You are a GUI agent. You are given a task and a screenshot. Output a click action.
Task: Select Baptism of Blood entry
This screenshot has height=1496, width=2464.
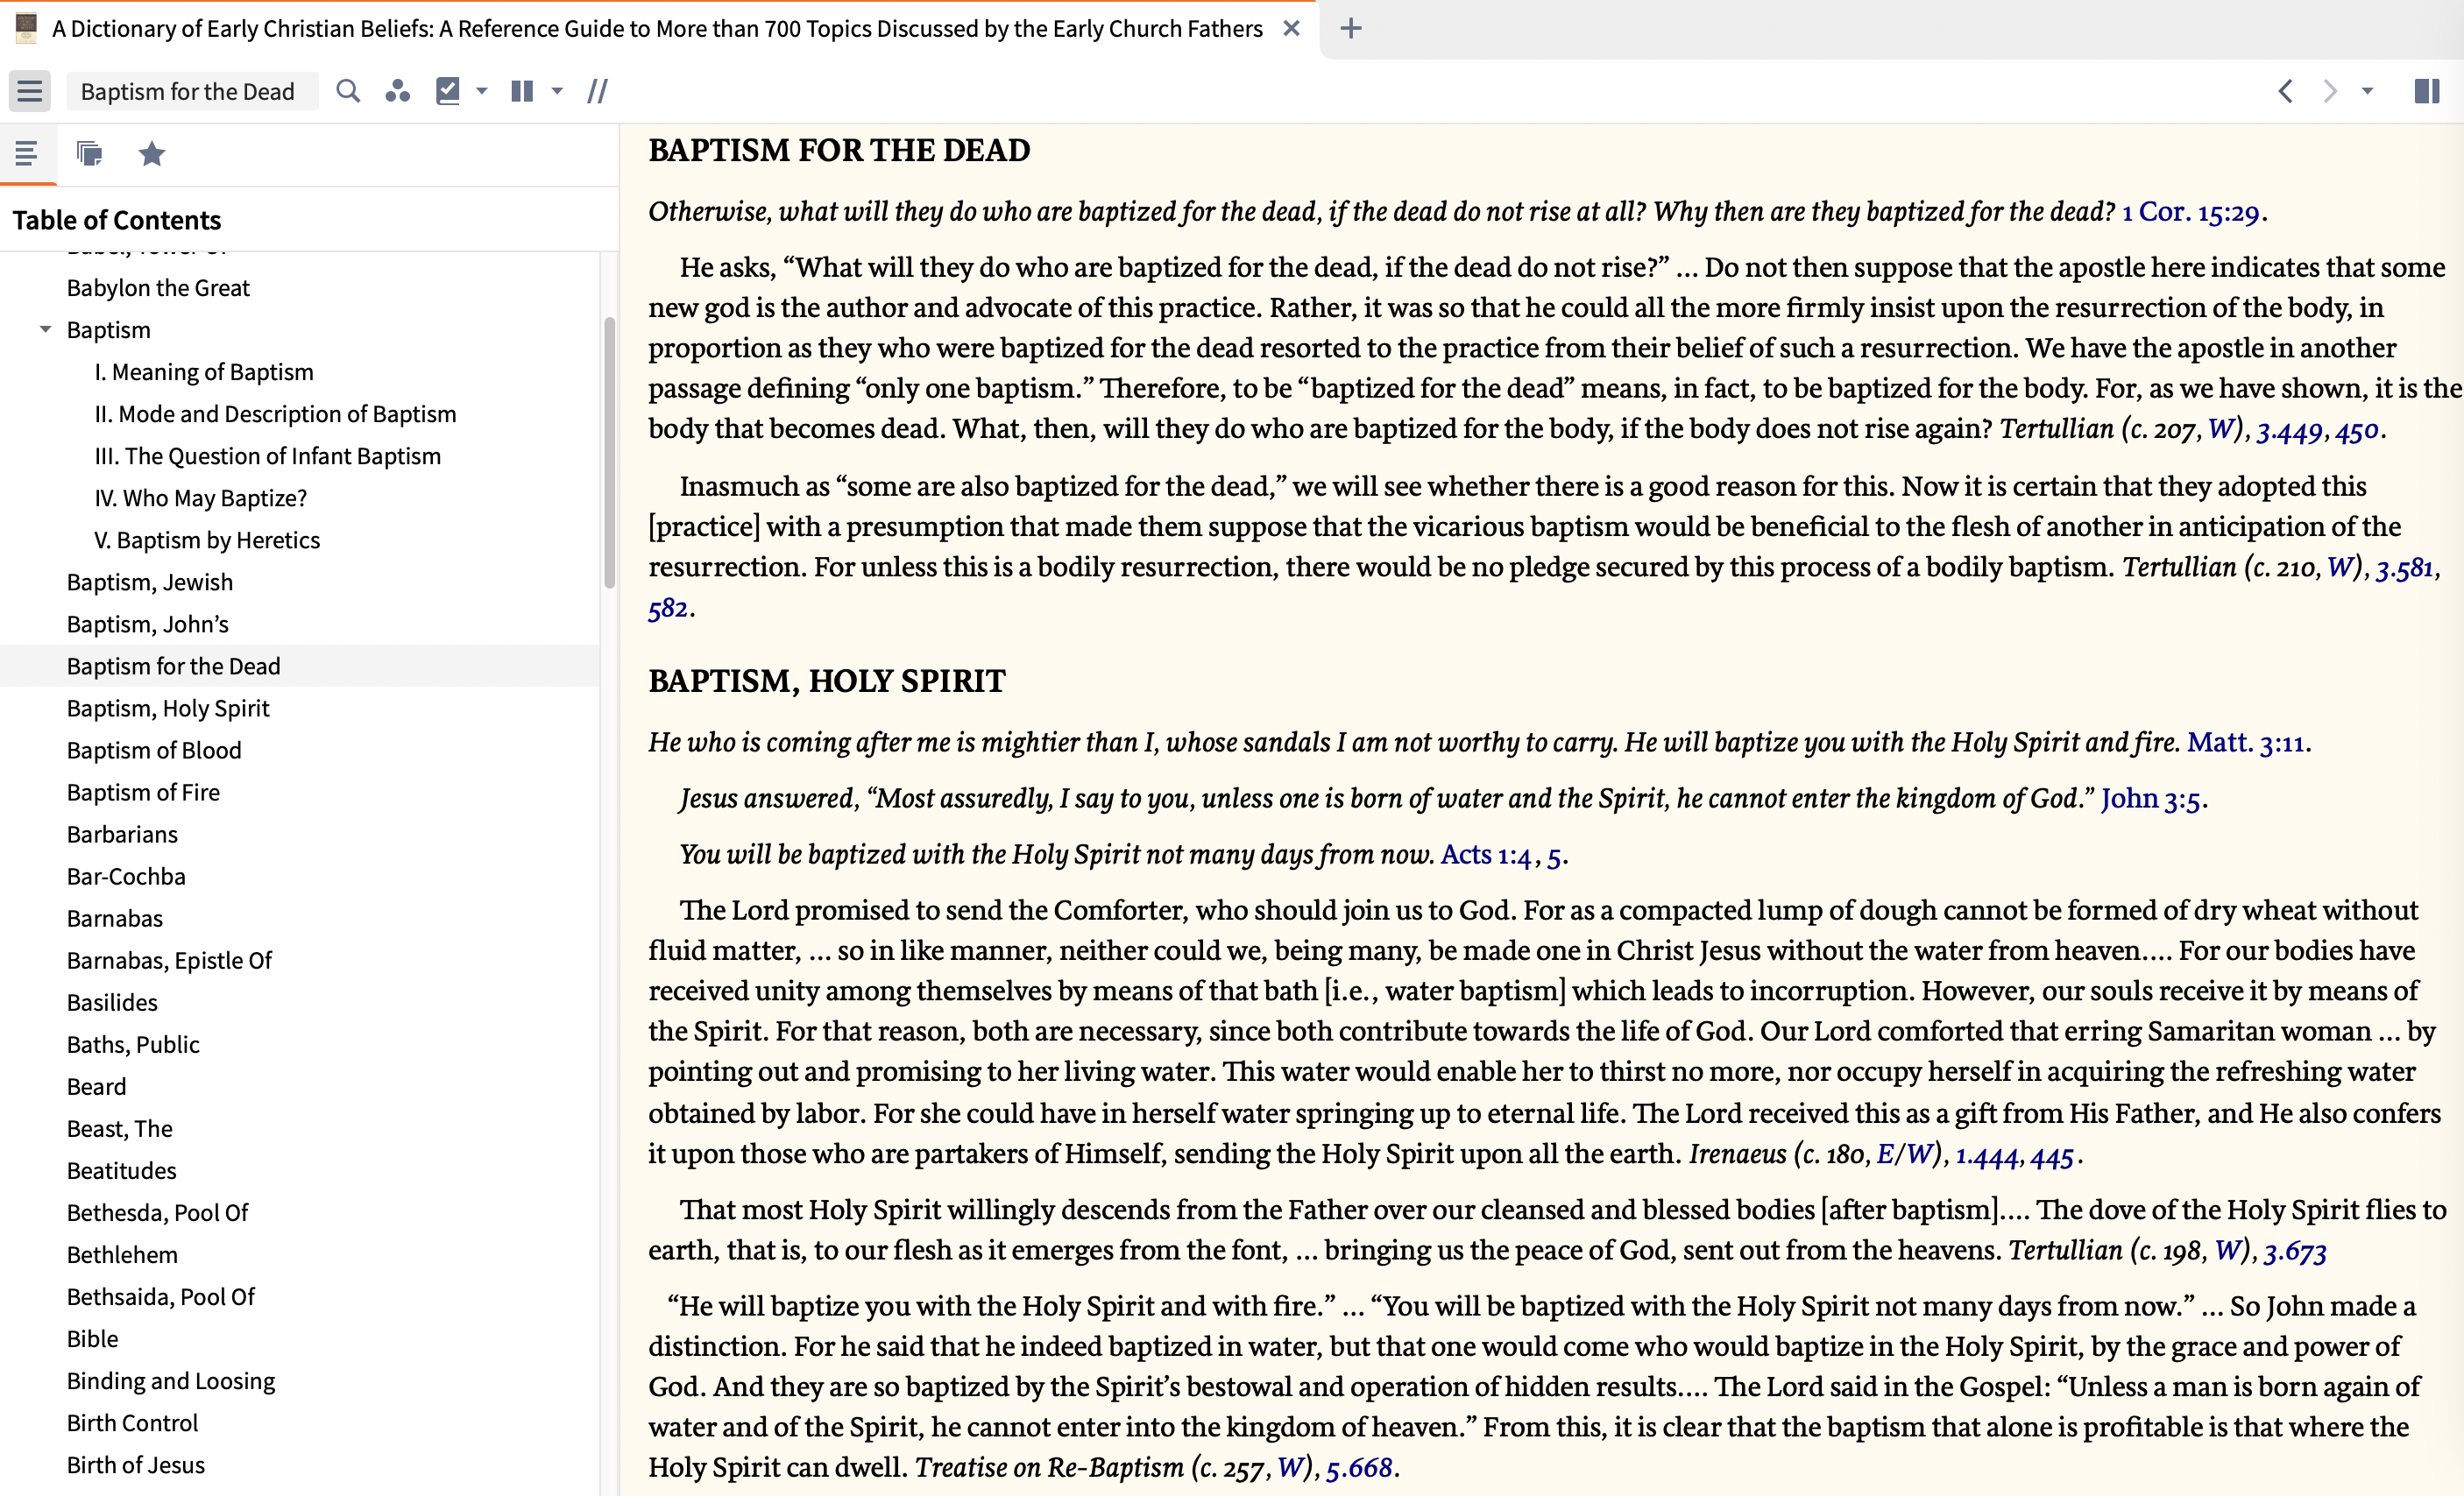[154, 750]
